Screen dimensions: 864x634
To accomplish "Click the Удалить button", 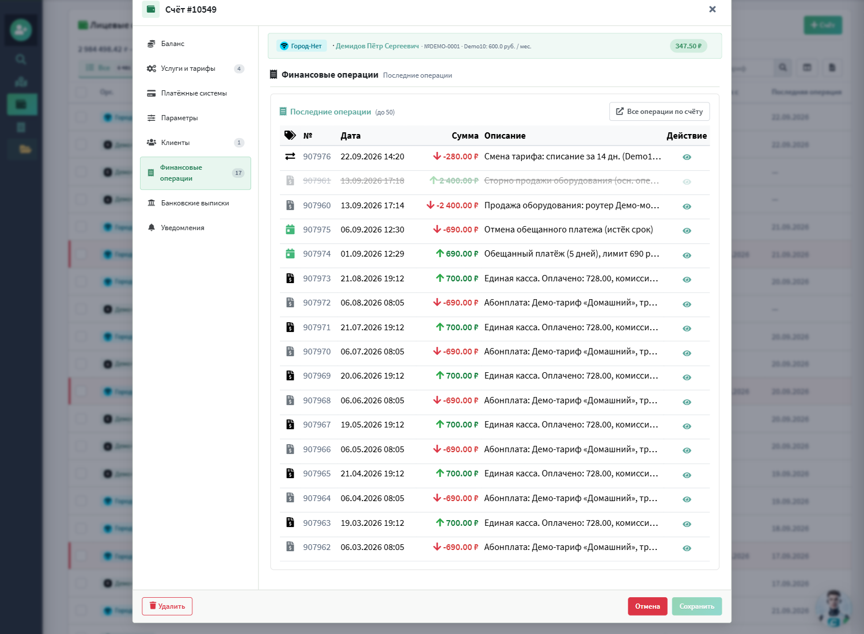I will (x=167, y=606).
